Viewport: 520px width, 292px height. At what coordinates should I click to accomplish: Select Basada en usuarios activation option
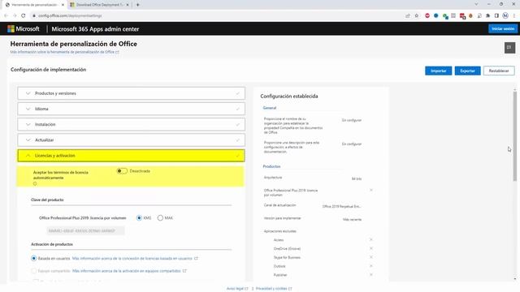point(34,258)
